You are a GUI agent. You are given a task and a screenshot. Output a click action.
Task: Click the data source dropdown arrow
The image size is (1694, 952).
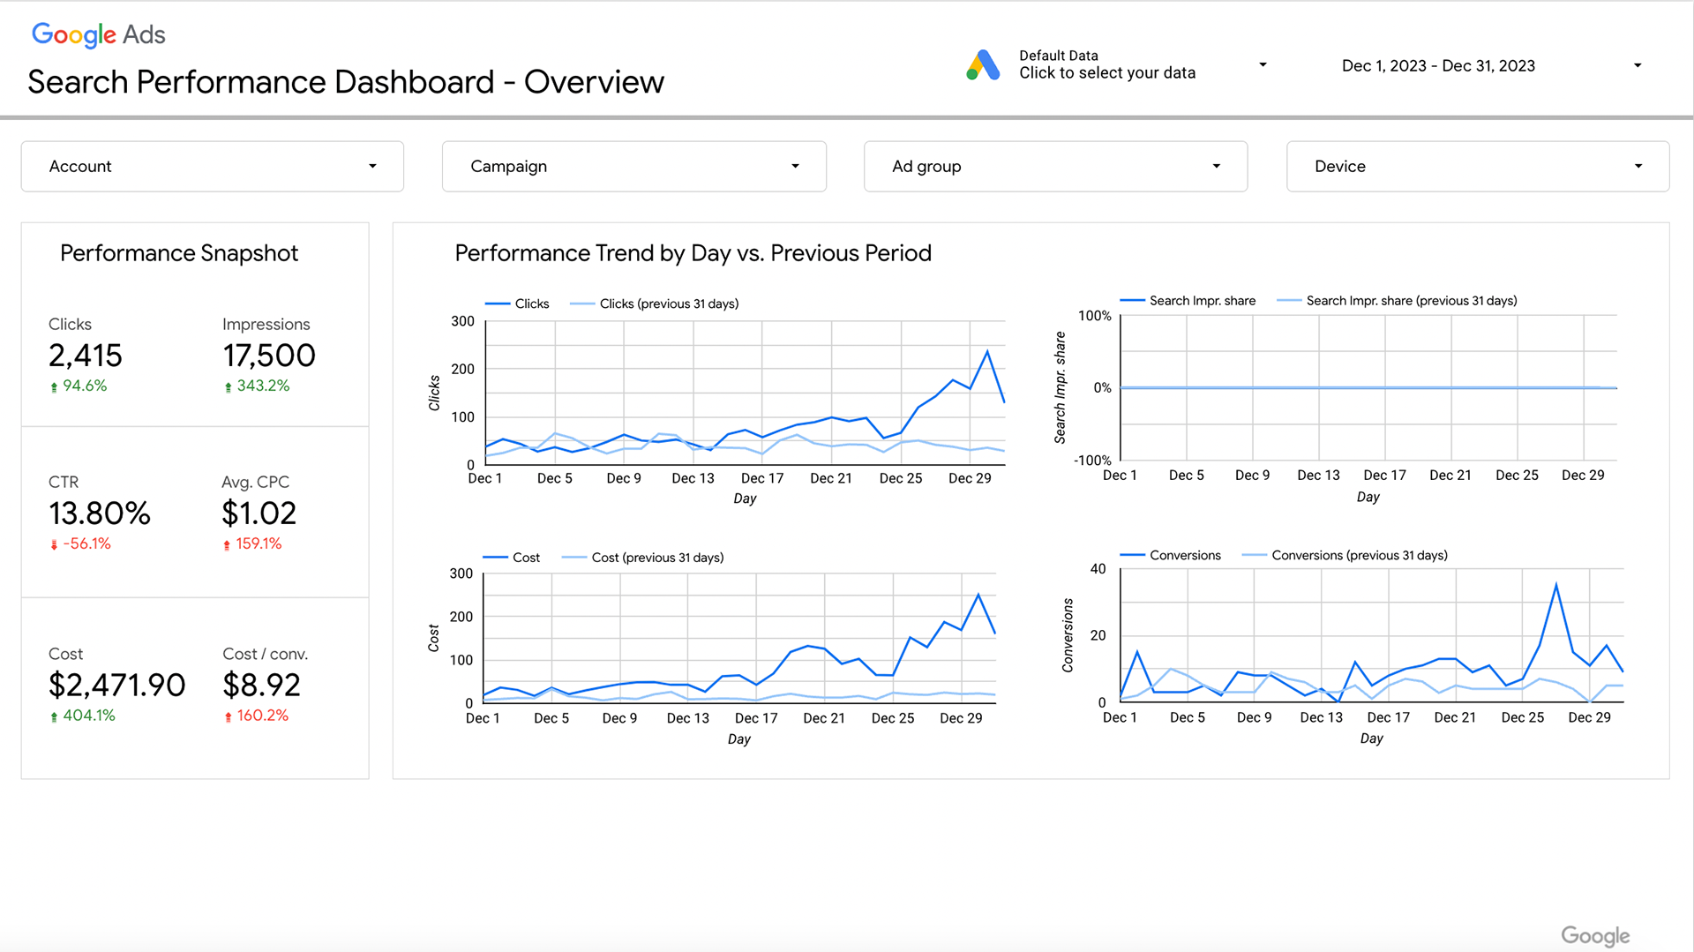pos(1263,64)
